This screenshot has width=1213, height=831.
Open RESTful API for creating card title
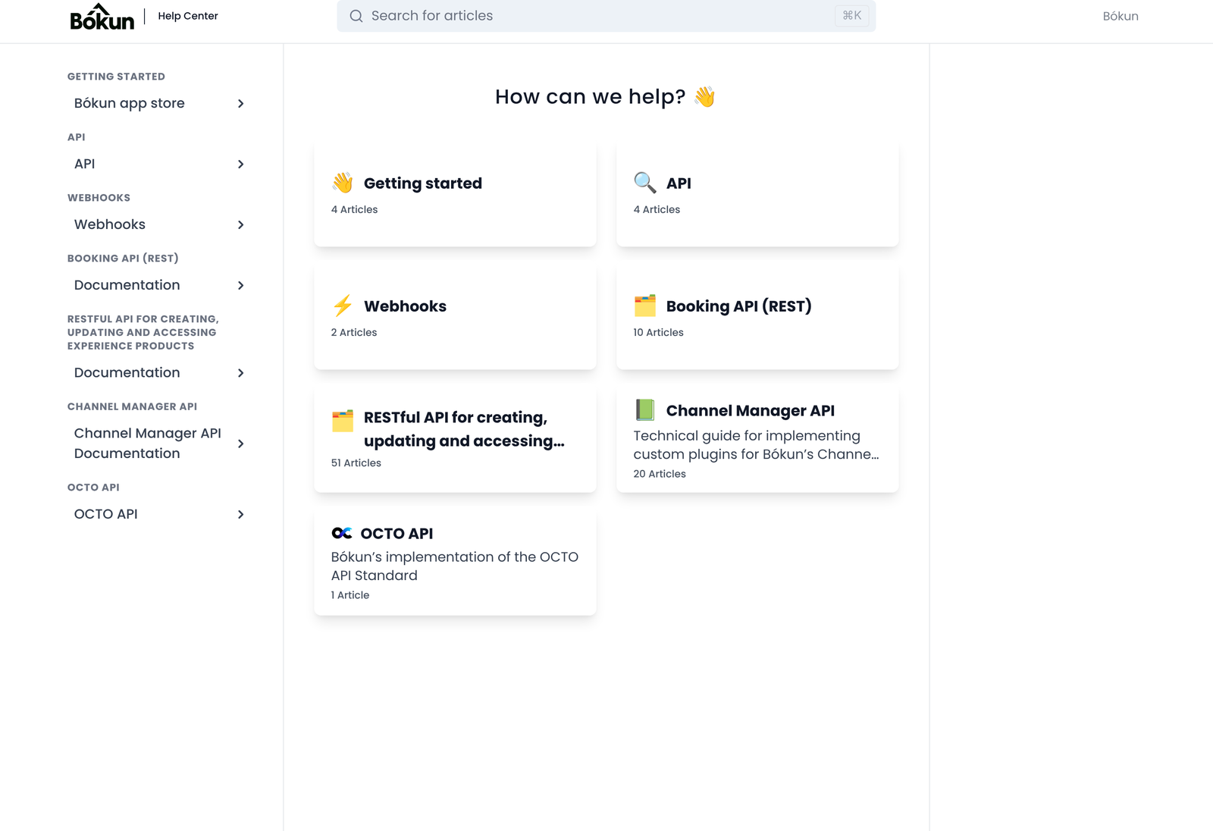[x=464, y=429]
